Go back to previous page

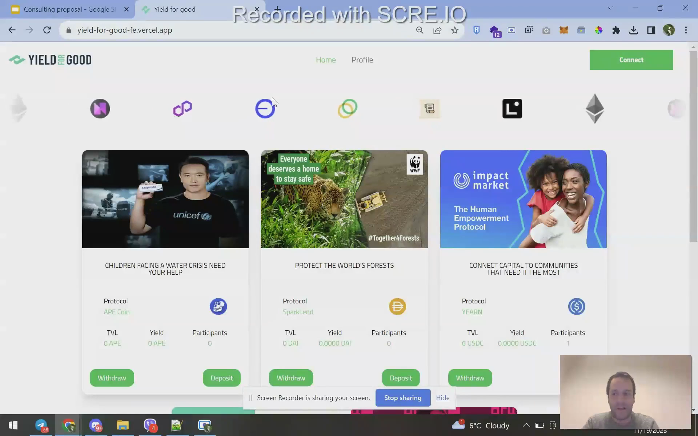[x=12, y=30]
